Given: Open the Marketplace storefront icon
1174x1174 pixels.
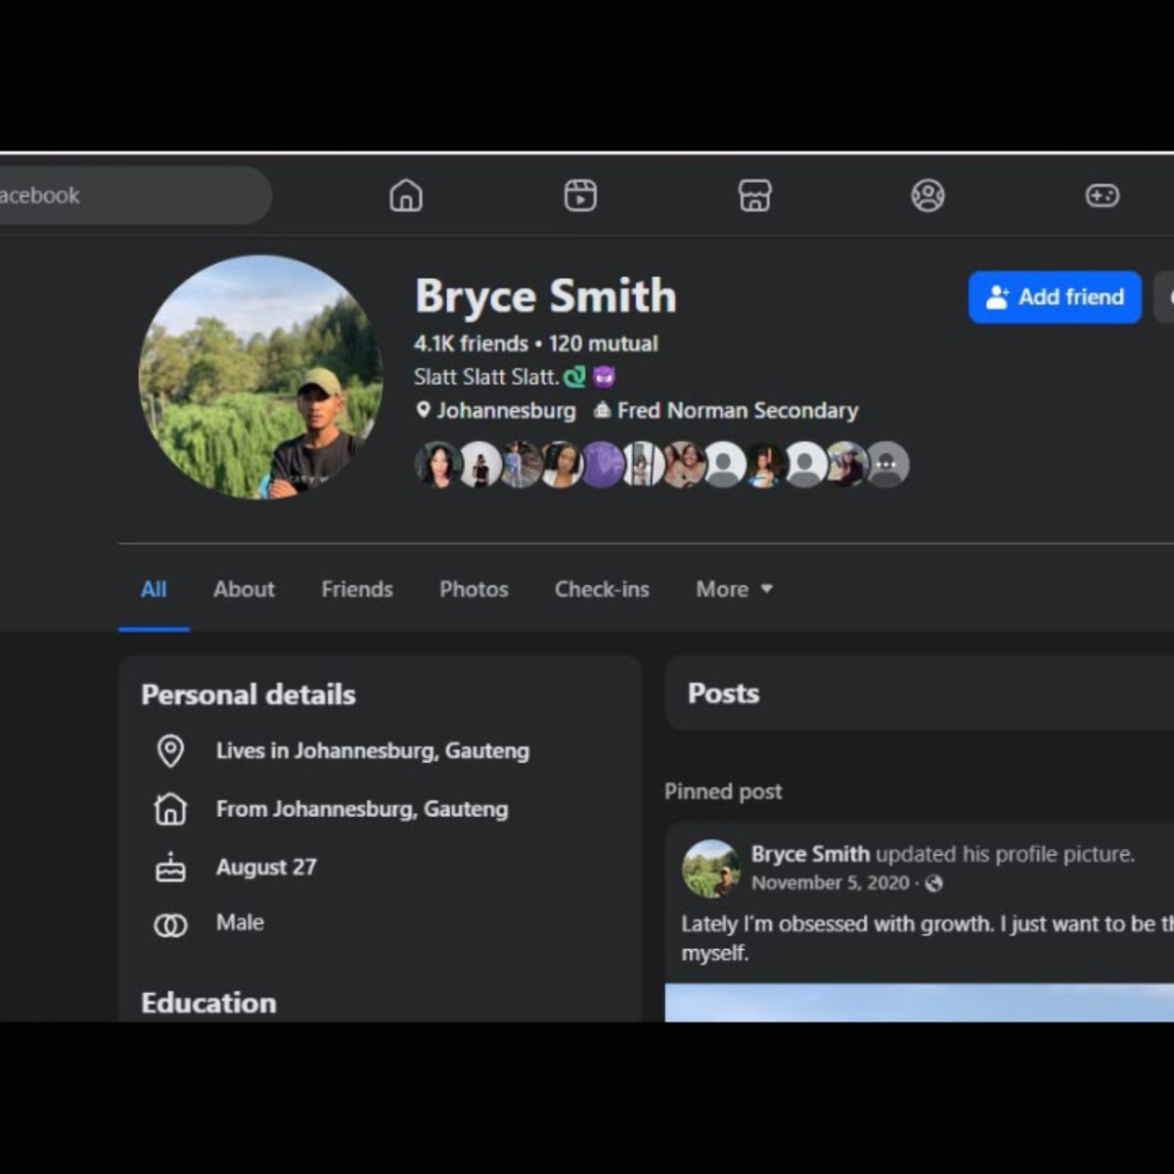Looking at the screenshot, I should click(754, 196).
